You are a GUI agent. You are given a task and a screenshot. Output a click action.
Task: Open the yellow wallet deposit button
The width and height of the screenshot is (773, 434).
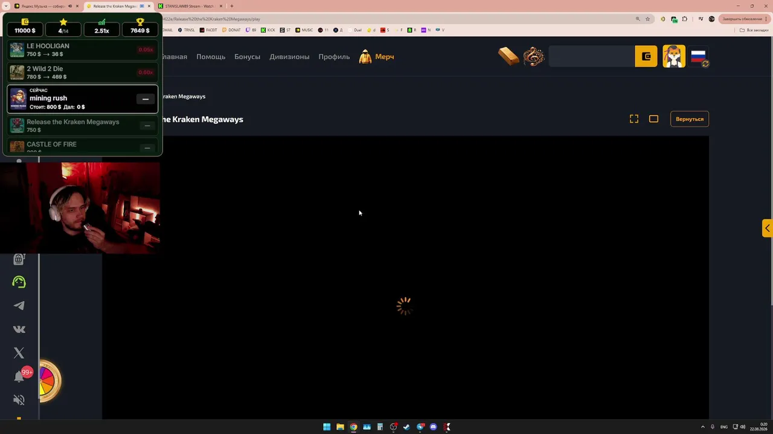[x=646, y=57]
